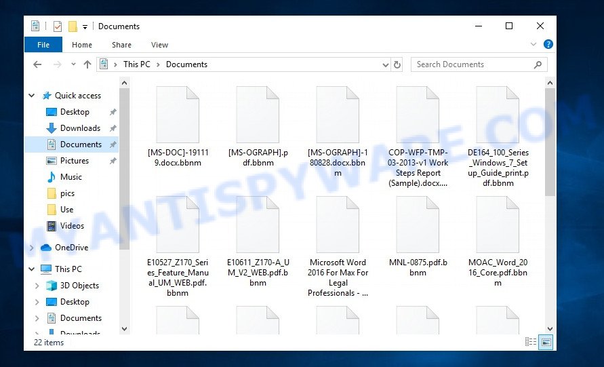Open the Recent locations dropdown
Screen dimensions: 604x367
tap(73, 64)
